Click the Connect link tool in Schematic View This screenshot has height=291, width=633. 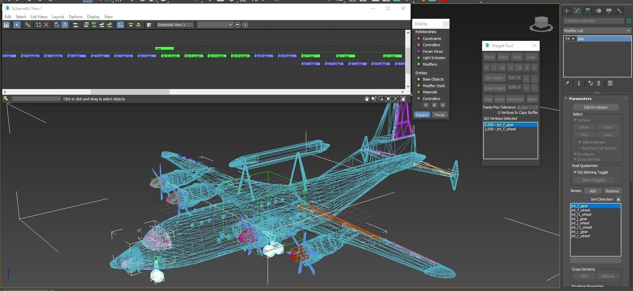coord(28,25)
